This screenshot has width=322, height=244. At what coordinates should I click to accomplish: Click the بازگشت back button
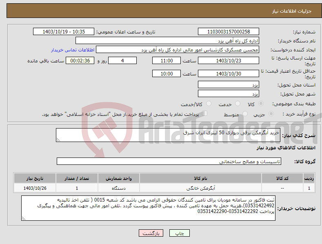pyautogui.click(x=151, y=233)
